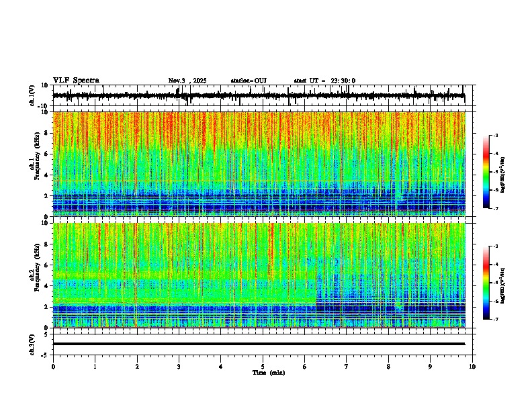Click the date text "Nov.3 , 2025"
This screenshot has width=532, height=411.
pos(187,81)
